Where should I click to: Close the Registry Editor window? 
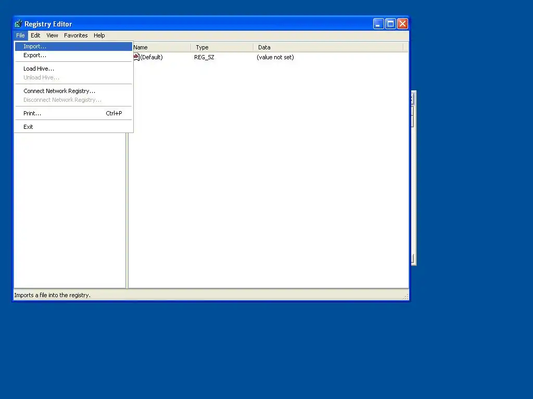coord(403,24)
